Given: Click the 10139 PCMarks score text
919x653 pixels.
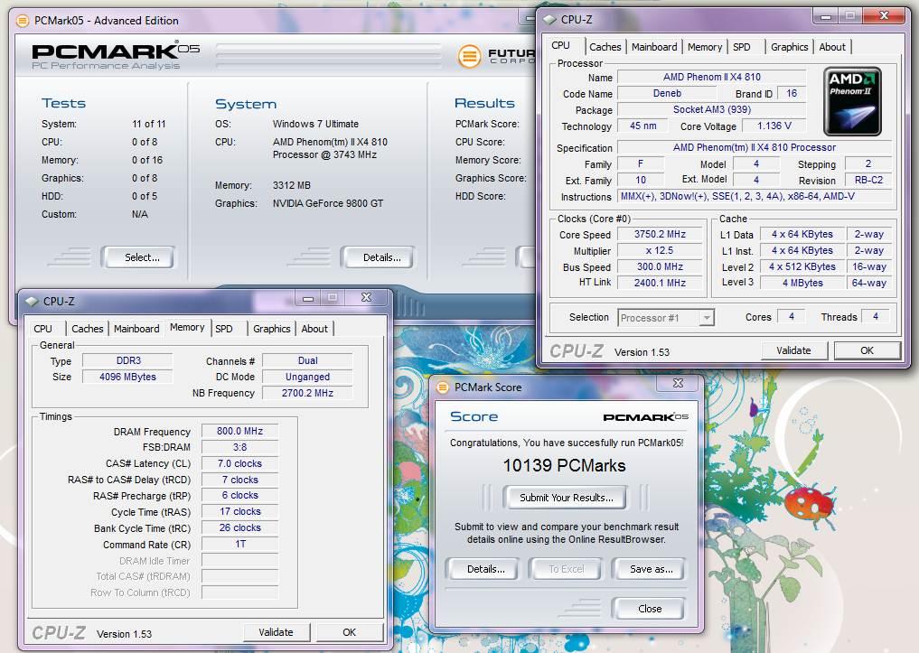Looking at the screenshot, I should click(x=565, y=465).
